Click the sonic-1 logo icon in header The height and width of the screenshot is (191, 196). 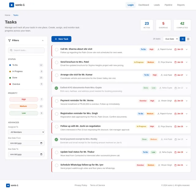[x=12, y=5]
